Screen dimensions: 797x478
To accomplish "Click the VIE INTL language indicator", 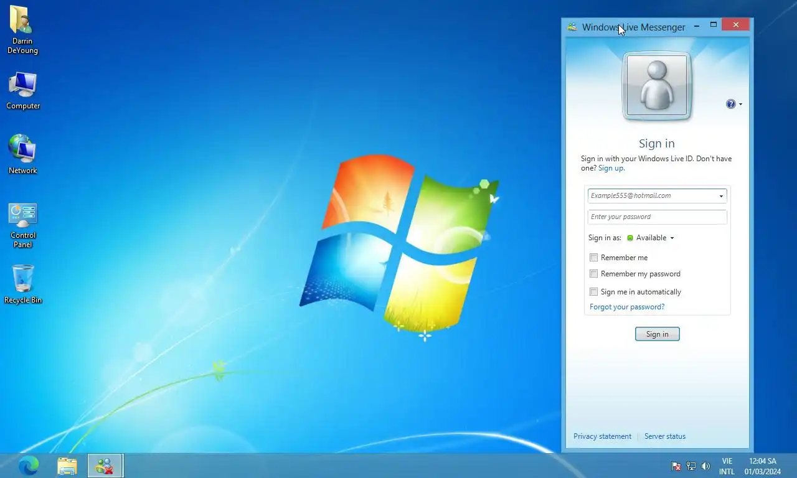I will pos(727,466).
